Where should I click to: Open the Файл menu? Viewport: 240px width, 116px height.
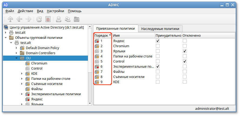[x=10, y=11]
